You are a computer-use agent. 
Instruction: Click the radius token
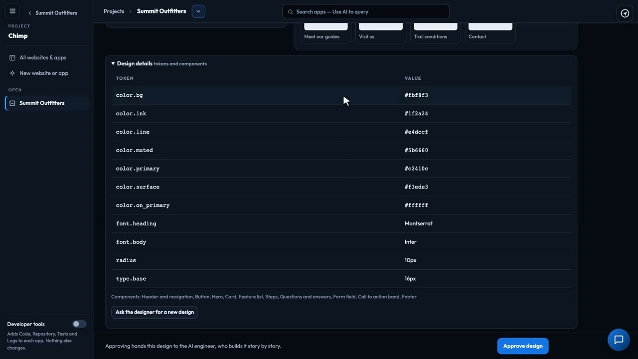[x=126, y=260]
